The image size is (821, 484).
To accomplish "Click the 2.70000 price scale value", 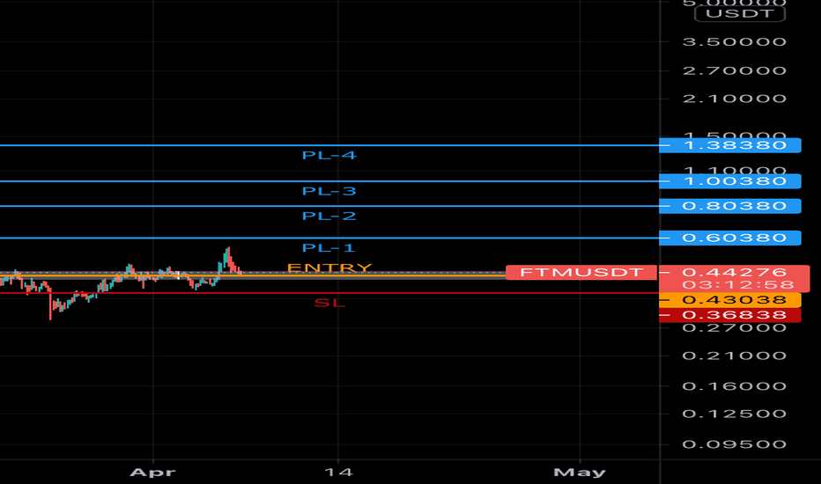I will 734,70.
